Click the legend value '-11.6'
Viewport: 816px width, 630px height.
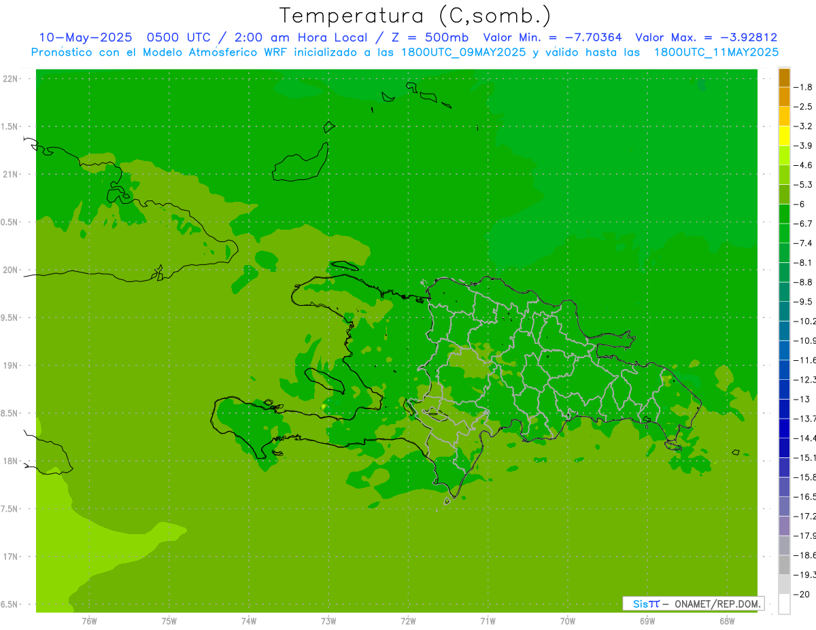(805, 360)
